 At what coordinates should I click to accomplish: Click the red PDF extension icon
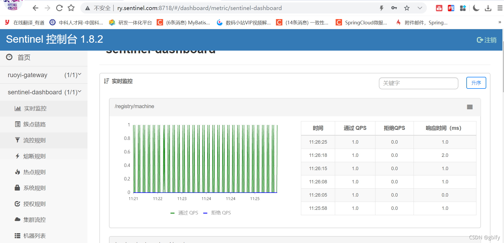[451, 8]
